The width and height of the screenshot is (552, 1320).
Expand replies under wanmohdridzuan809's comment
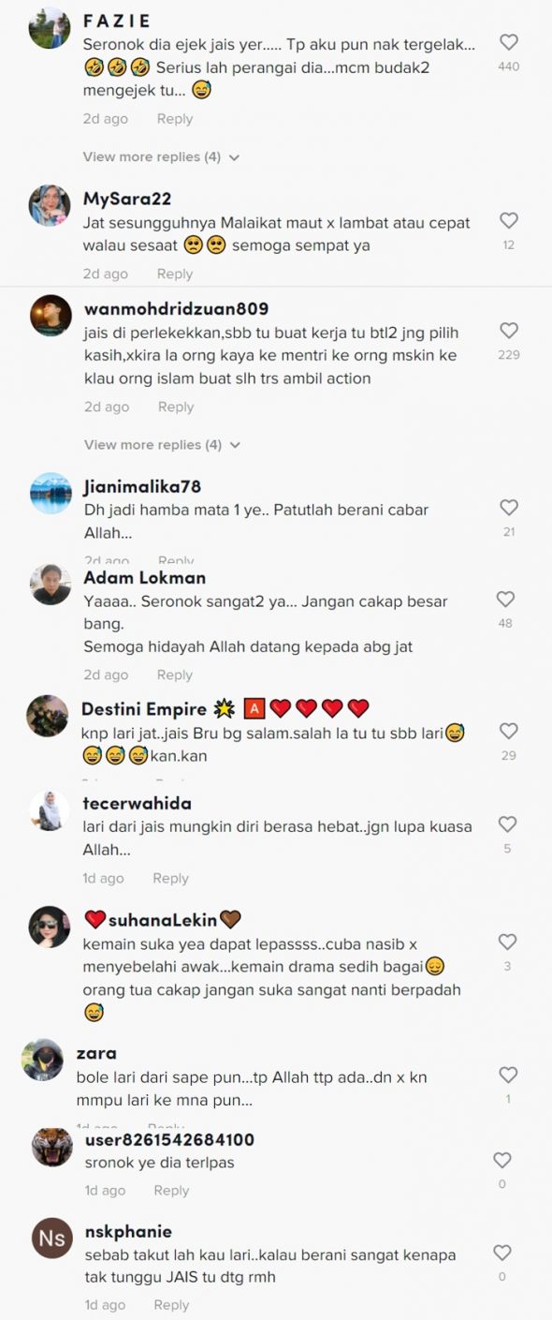point(162,444)
